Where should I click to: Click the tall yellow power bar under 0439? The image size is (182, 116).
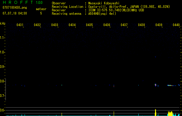(x=156, y=113)
